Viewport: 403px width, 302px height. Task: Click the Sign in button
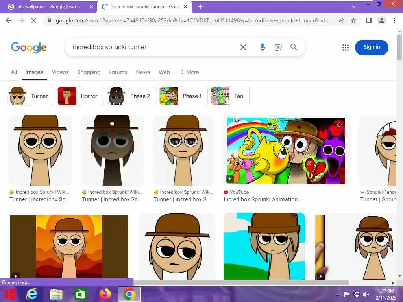372,47
